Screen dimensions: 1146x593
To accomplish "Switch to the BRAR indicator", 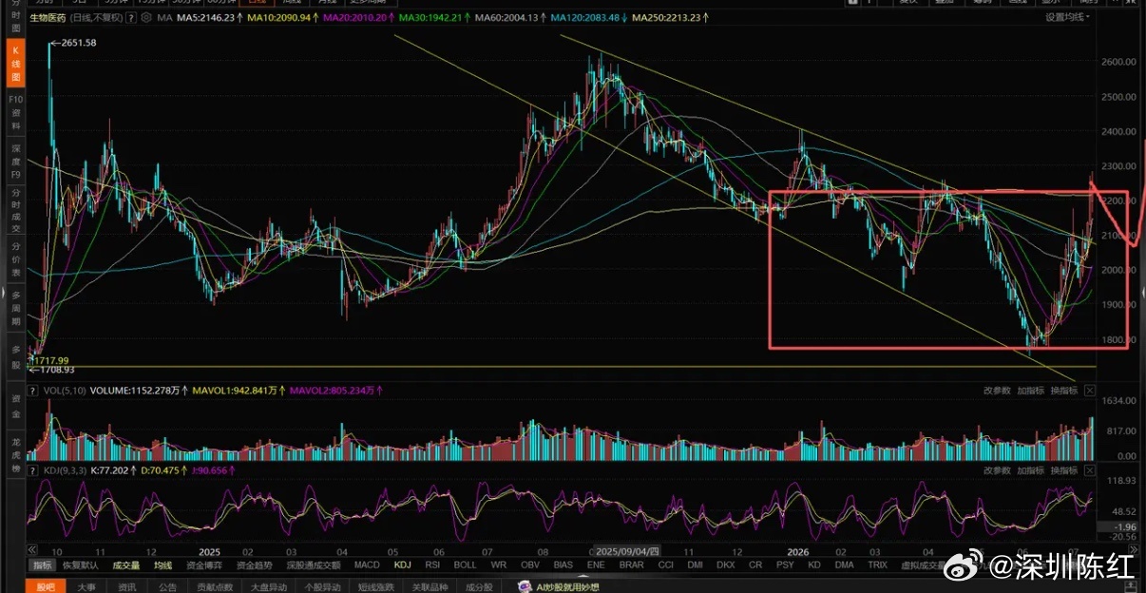I will click(x=631, y=564).
